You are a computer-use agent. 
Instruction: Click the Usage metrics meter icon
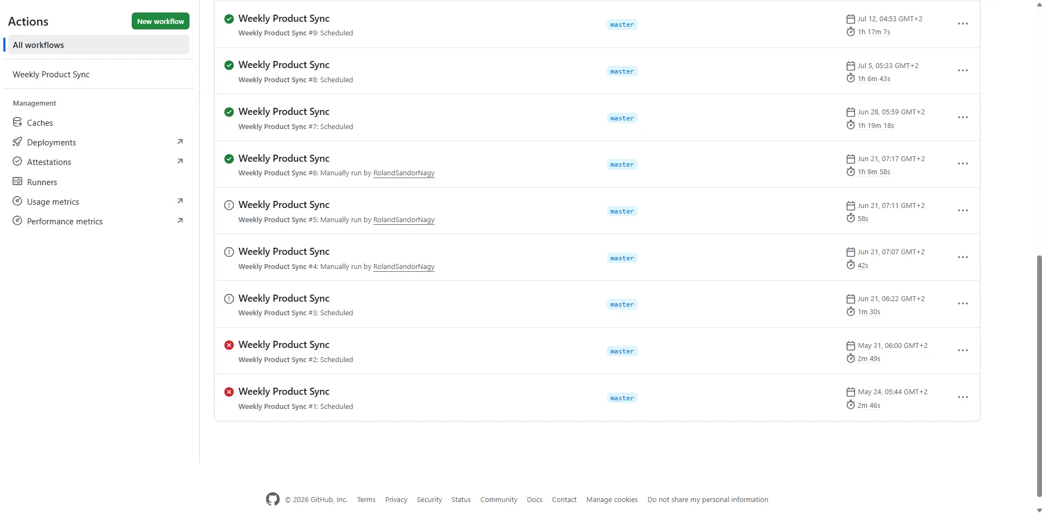(17, 201)
